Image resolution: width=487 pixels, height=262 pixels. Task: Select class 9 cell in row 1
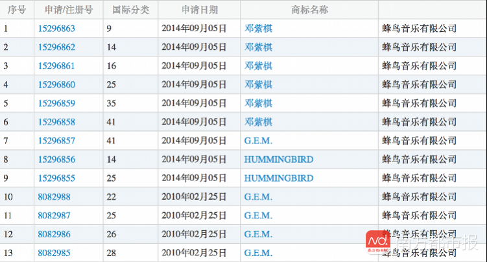click(131, 29)
